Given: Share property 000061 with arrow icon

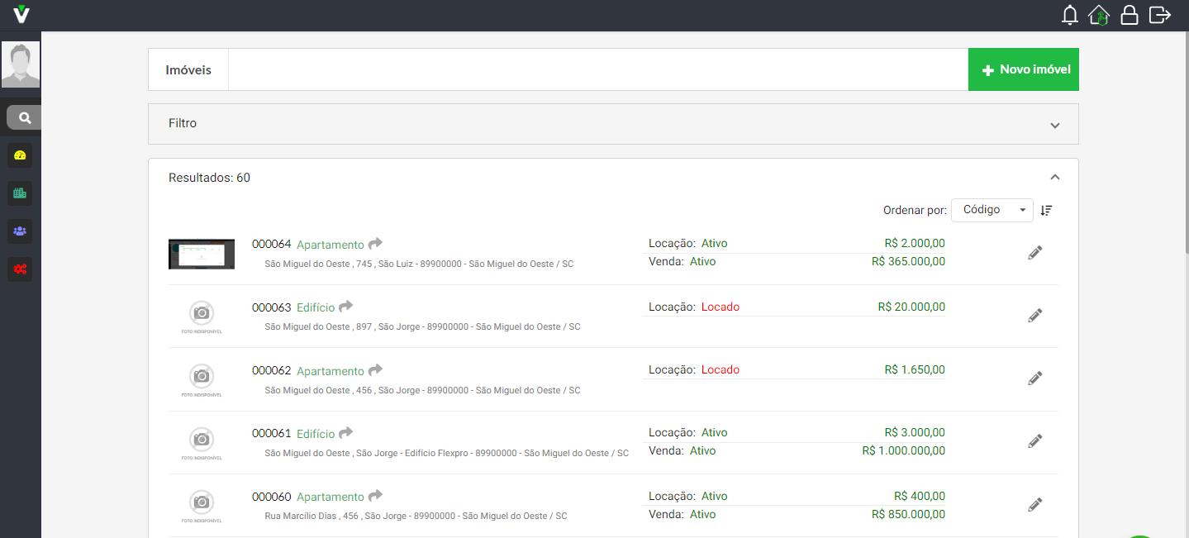Looking at the screenshot, I should [x=346, y=433].
